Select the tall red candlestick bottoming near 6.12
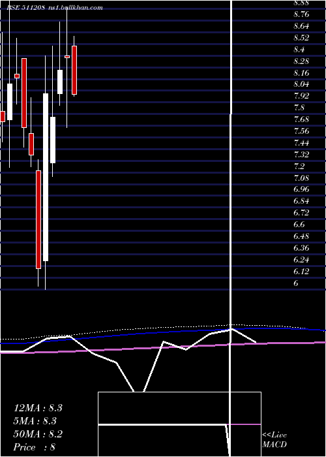This screenshot has width=326, height=457. click(38, 219)
